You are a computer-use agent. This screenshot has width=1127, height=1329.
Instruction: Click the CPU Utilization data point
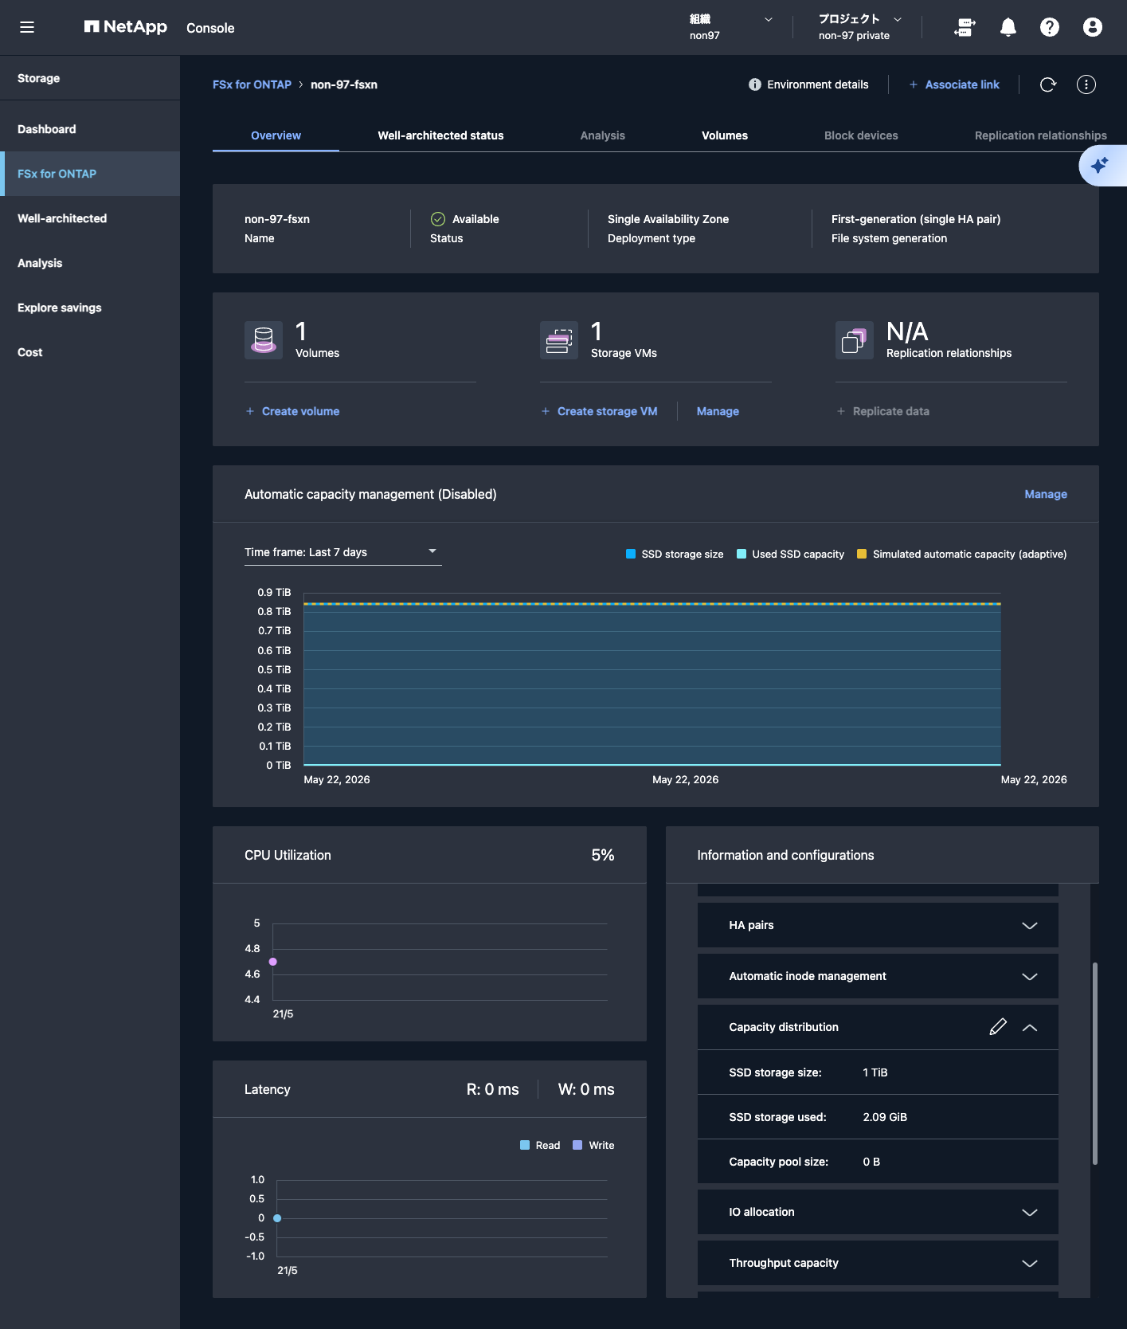click(273, 962)
